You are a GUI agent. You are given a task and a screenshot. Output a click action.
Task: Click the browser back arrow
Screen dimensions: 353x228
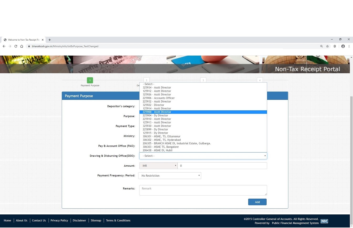click(x=4, y=46)
